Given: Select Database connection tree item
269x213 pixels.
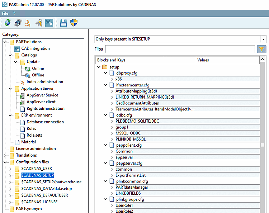Looking at the screenshot, I should [45, 122].
